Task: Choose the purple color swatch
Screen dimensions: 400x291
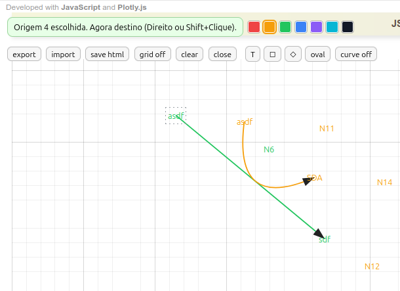Action: point(317,27)
